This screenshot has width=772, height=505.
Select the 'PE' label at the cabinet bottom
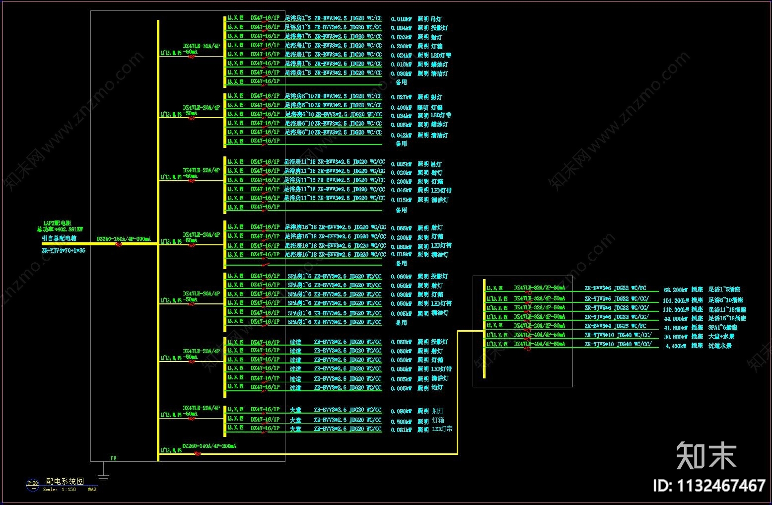click(x=113, y=458)
